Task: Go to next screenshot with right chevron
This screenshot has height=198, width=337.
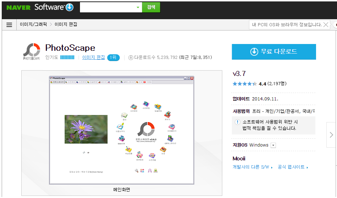Action: click(x=331, y=135)
